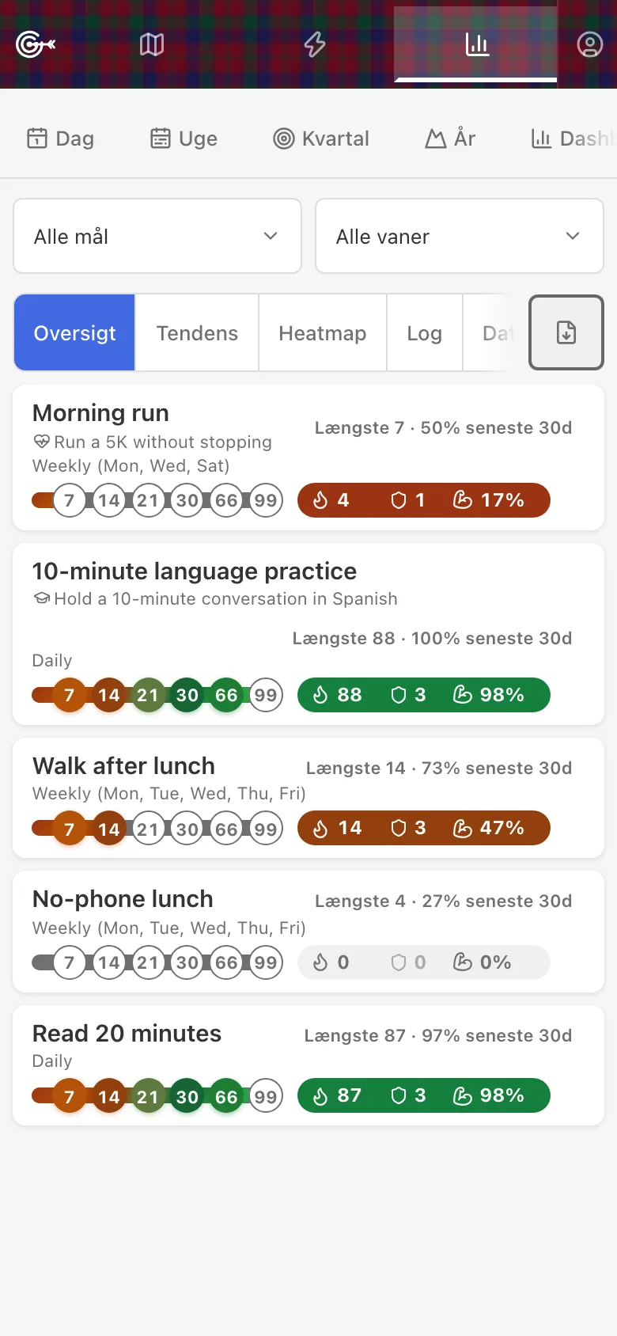Open the Log tab
Screen dimensions: 617x1336
click(x=425, y=333)
